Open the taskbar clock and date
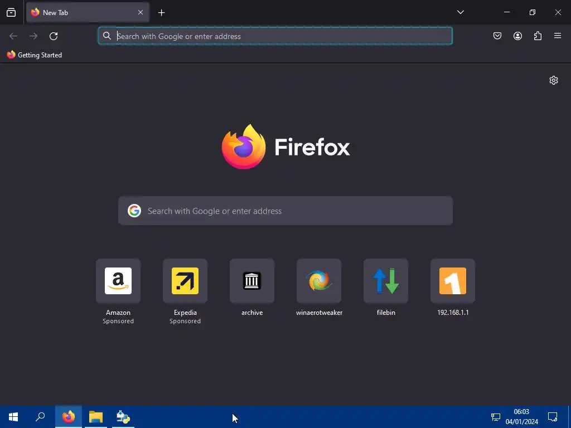The height and width of the screenshot is (428, 571). [x=521, y=417]
